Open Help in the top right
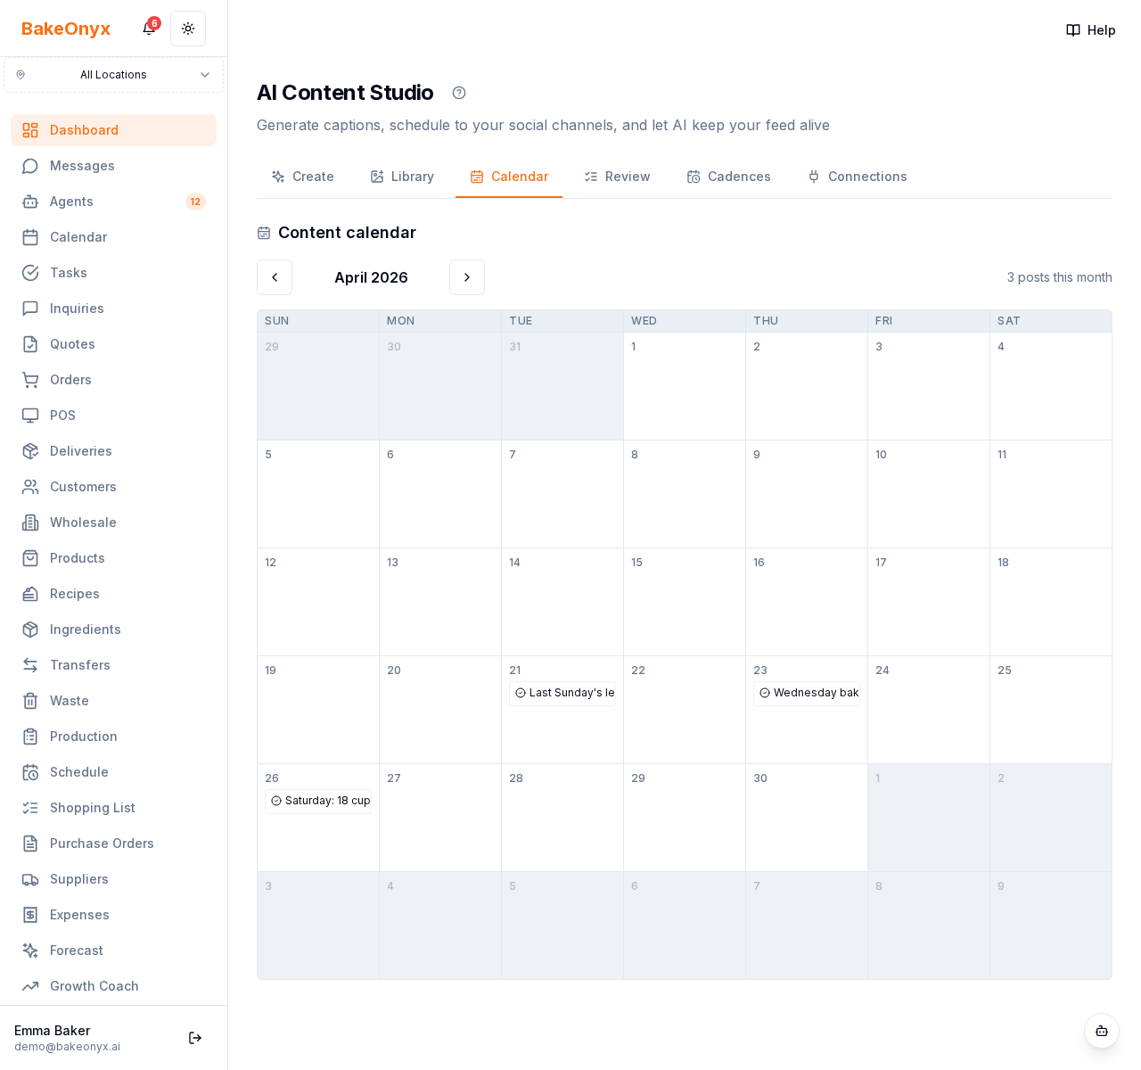This screenshot has width=1141, height=1070. [x=1091, y=30]
